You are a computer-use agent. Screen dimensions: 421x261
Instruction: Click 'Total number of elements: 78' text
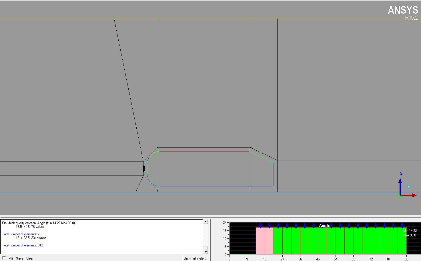pos(22,234)
